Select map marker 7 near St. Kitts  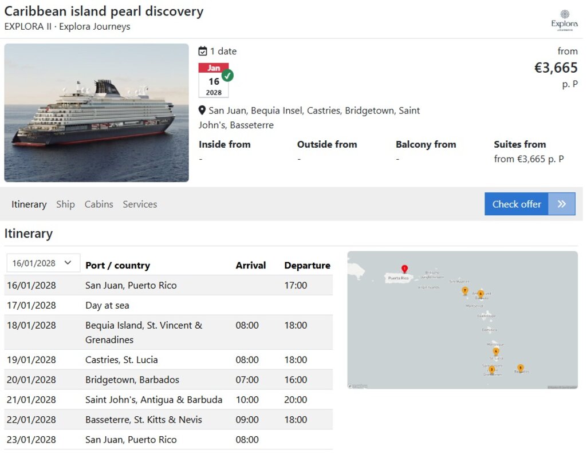(x=464, y=291)
